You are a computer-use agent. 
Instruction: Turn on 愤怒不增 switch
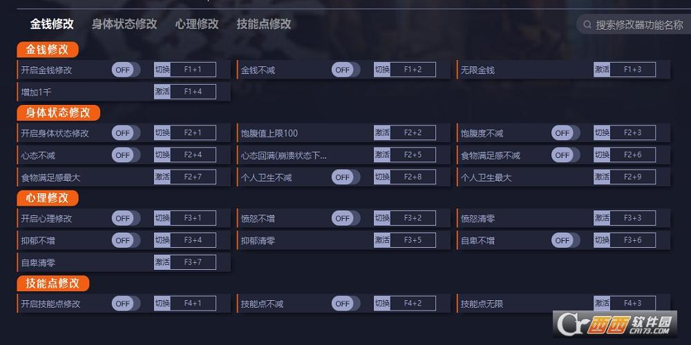pos(345,219)
